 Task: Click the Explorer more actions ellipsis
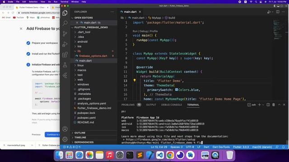tap(112, 12)
